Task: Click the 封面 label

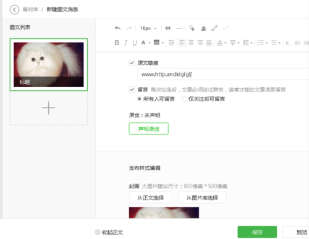Action: [x=134, y=187]
